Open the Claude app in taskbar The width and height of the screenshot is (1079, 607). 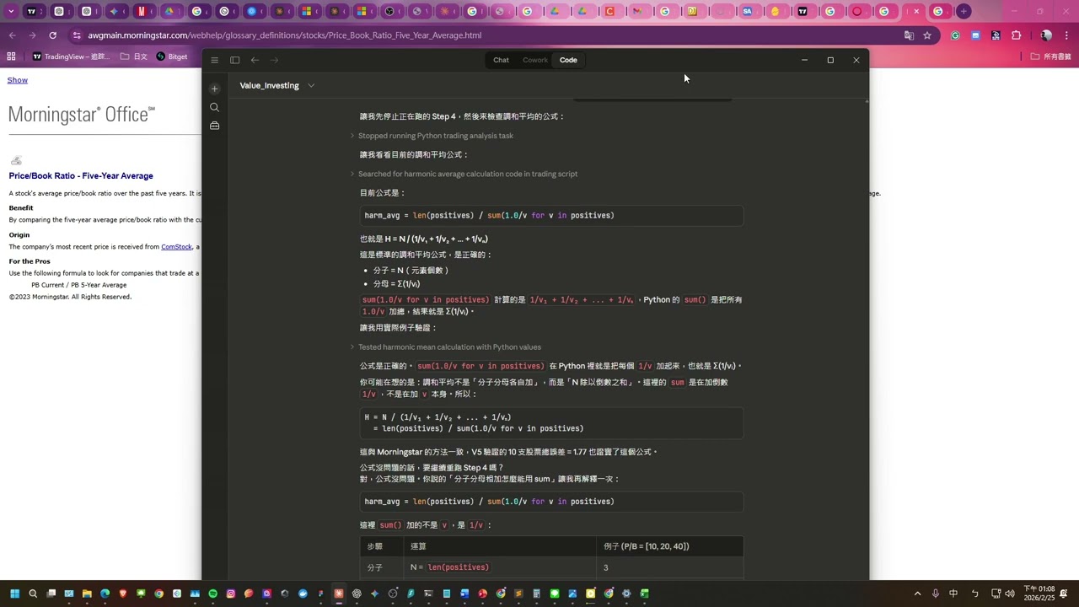[x=339, y=594]
